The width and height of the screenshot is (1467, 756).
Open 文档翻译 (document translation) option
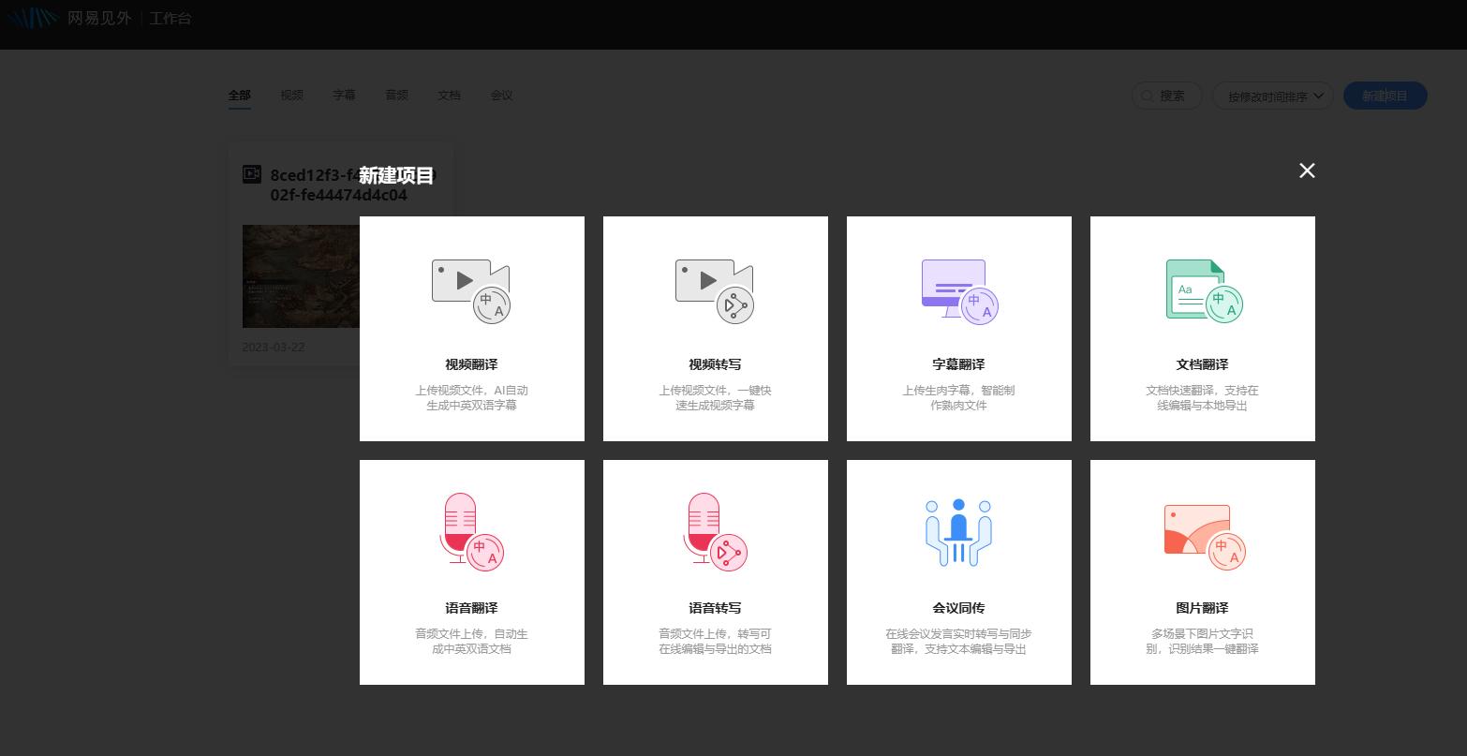[x=1202, y=290]
